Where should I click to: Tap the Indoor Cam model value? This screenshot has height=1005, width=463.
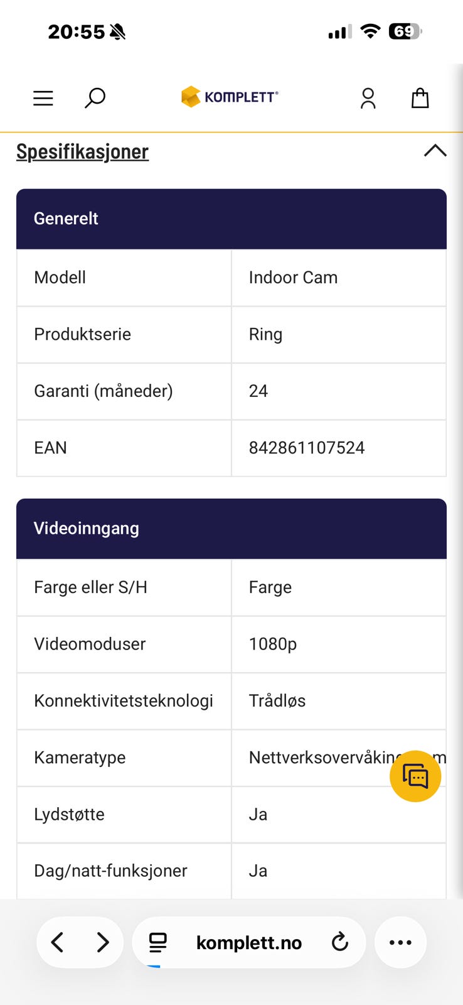point(293,278)
